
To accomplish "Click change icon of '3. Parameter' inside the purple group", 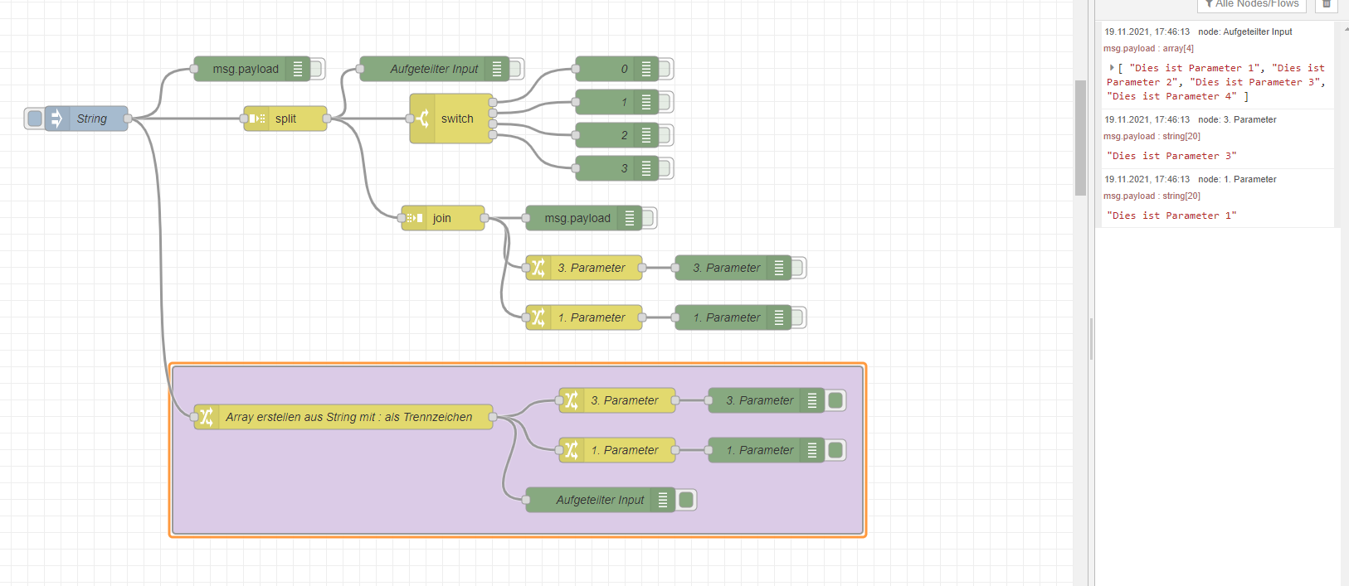I will [572, 400].
